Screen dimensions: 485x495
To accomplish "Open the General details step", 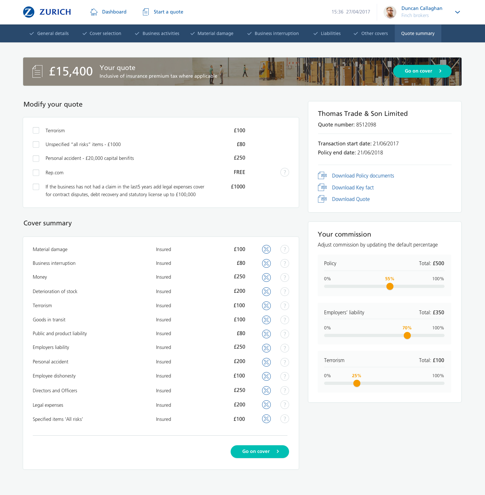I will click(x=49, y=33).
